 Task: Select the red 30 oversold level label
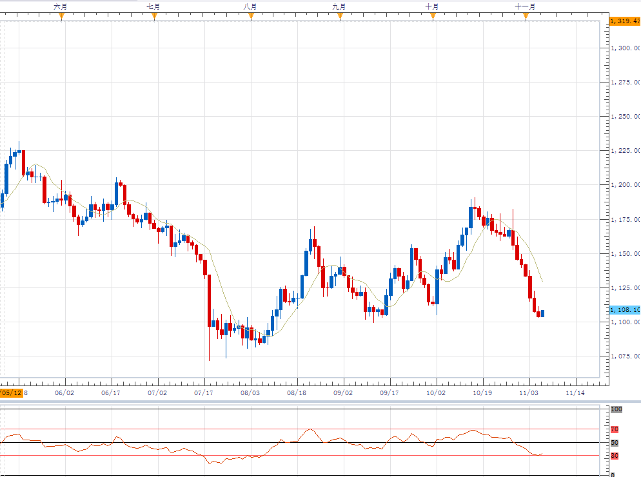pyautogui.click(x=615, y=456)
